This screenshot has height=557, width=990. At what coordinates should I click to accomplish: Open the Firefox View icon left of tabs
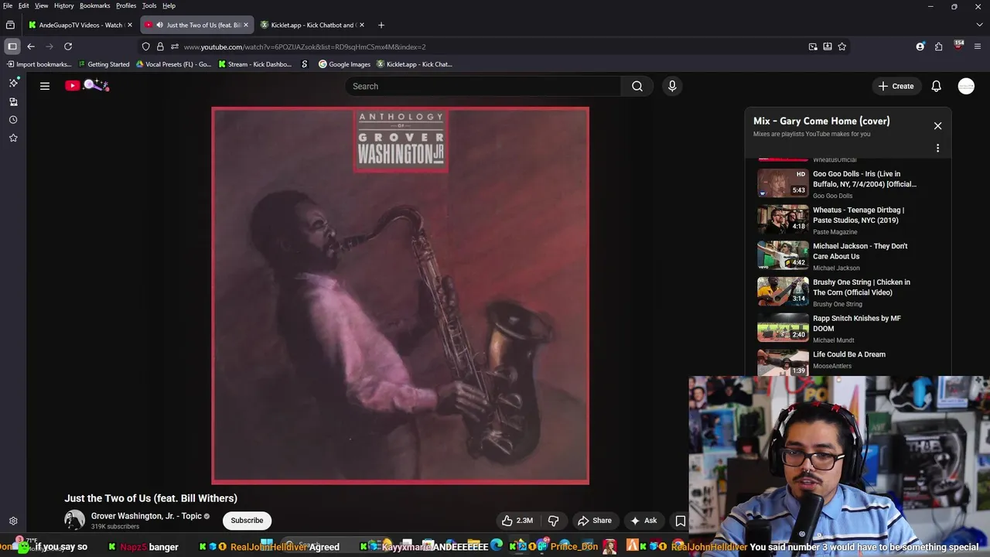(10, 25)
